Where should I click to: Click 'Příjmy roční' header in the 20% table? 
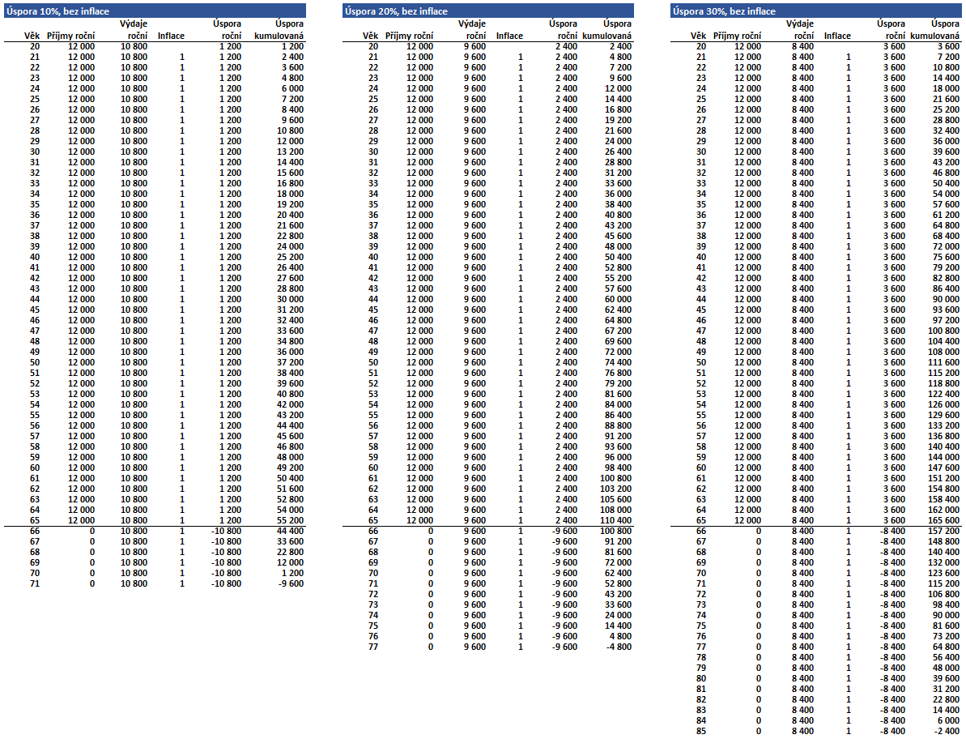409,36
